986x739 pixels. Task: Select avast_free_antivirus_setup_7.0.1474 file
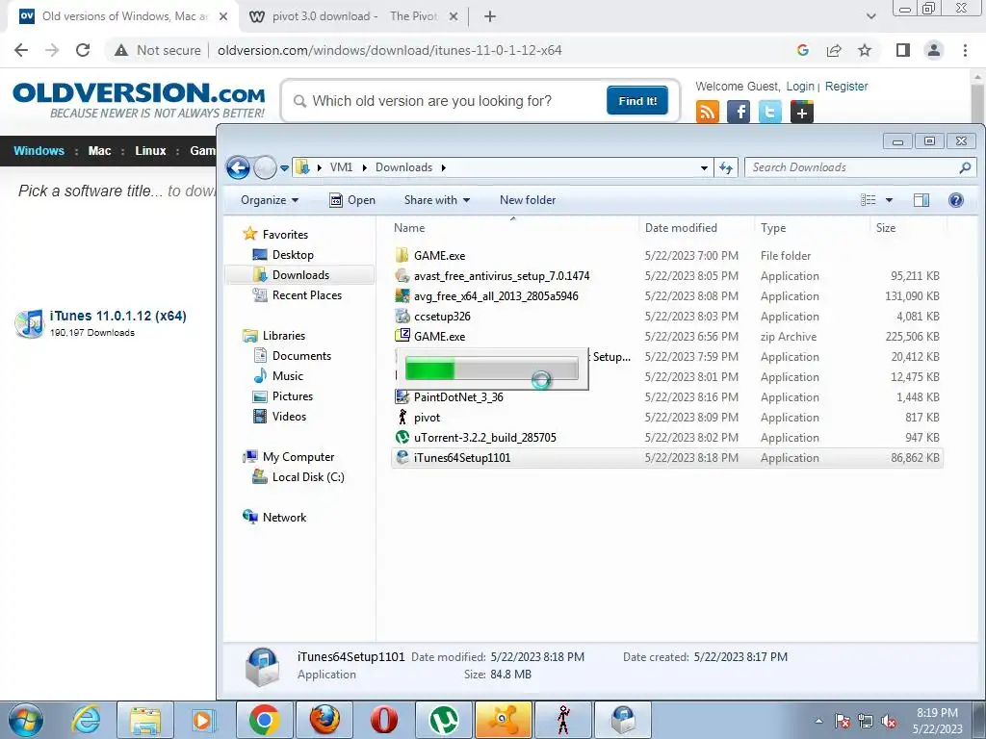(666, 276)
